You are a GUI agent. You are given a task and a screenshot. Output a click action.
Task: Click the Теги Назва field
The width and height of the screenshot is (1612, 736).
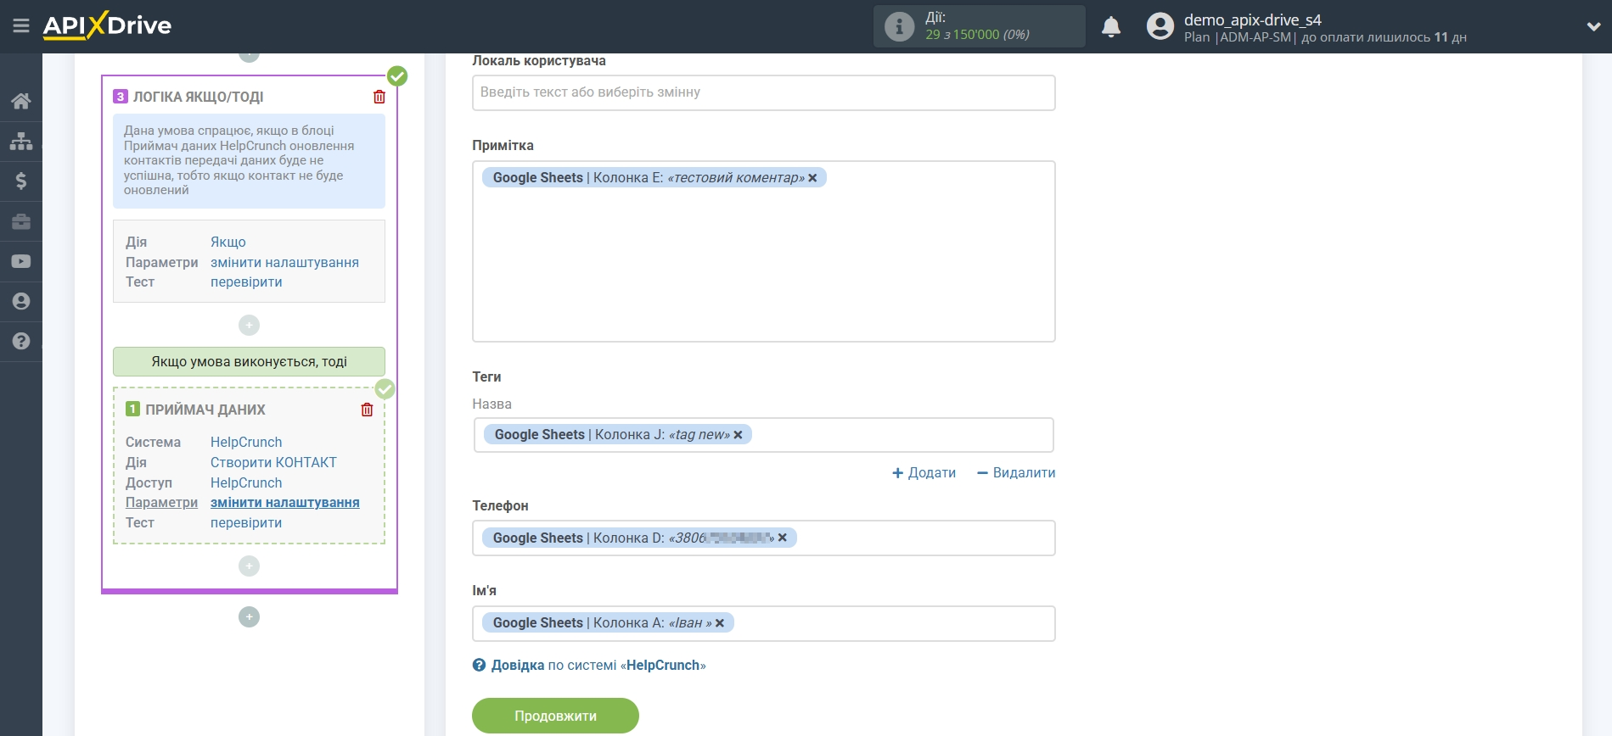(x=763, y=435)
